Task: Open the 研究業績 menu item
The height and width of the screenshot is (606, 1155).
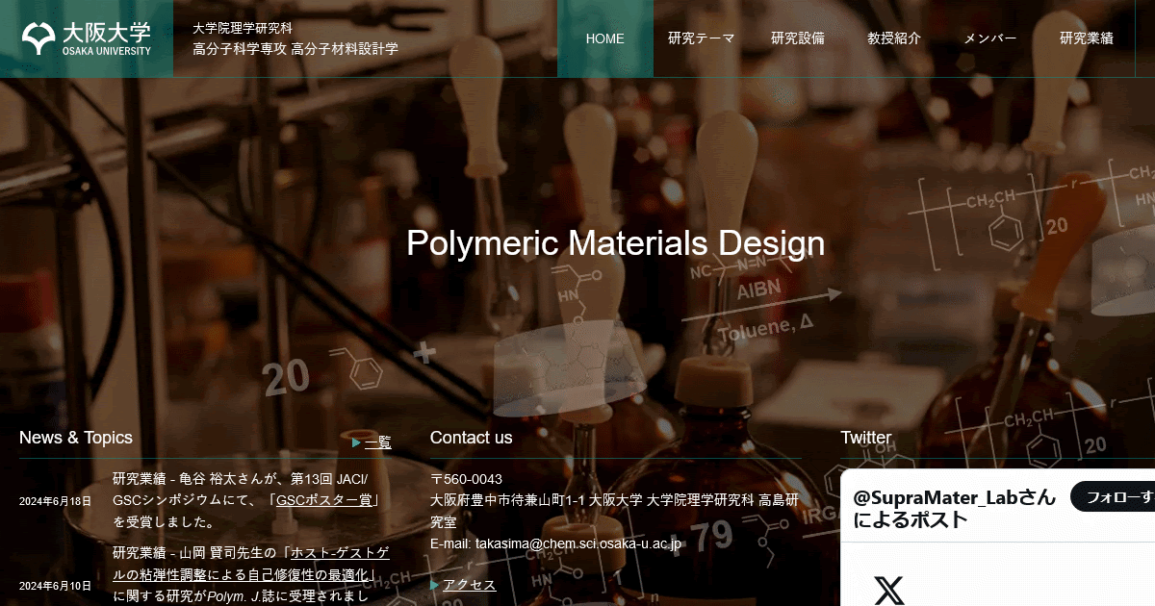Action: pyautogui.click(x=1086, y=38)
